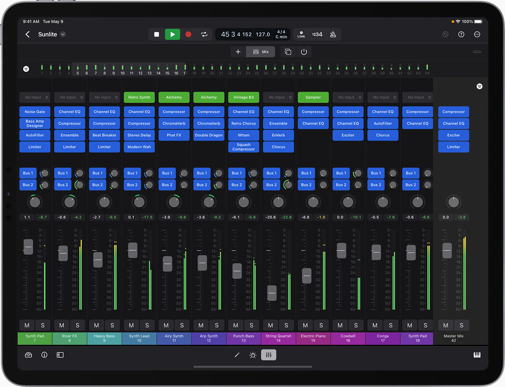The height and width of the screenshot is (387, 505).
Task: Mute the Synth Pad 7 channel
Action: click(x=27, y=325)
